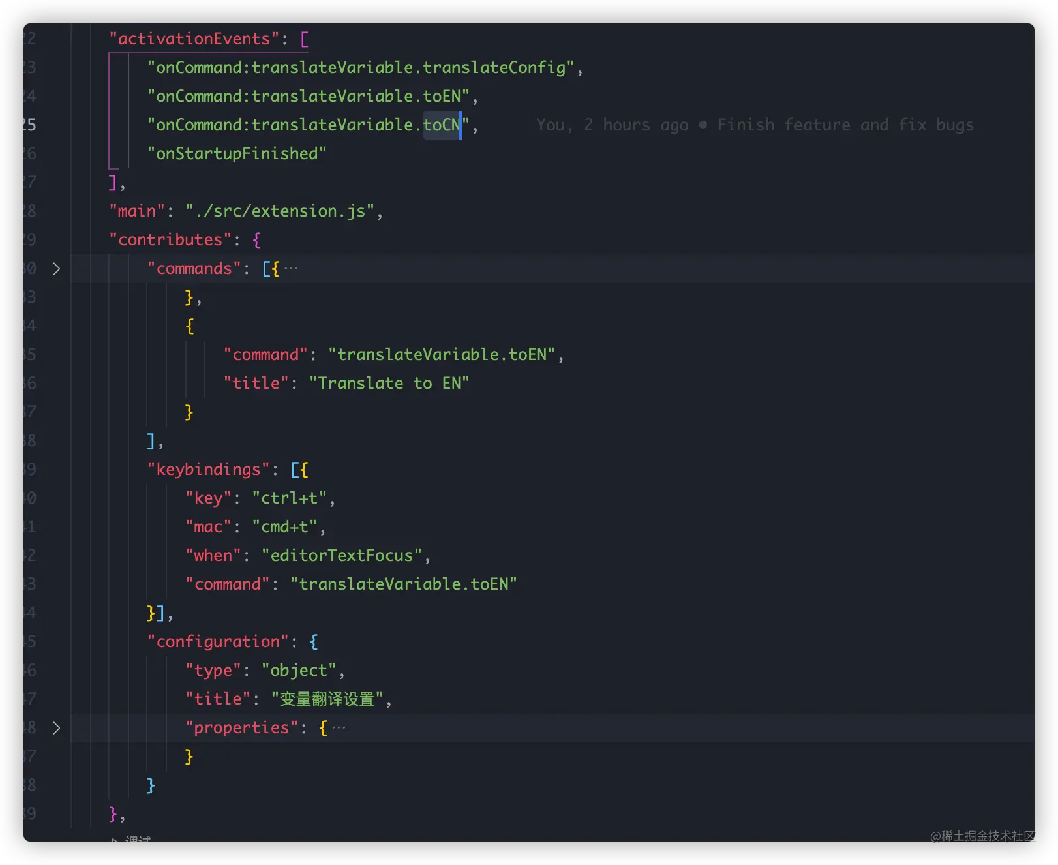Click the "Translate to EN" string
The height and width of the screenshot is (865, 1058).
[x=389, y=384]
